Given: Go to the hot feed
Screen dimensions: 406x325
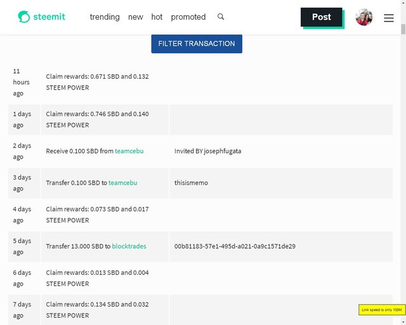Looking at the screenshot, I should pyautogui.click(x=157, y=17).
